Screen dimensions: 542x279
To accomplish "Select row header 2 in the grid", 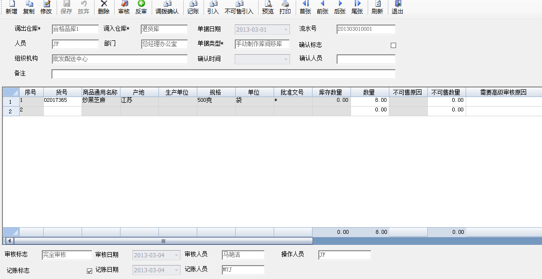I will [11, 111].
